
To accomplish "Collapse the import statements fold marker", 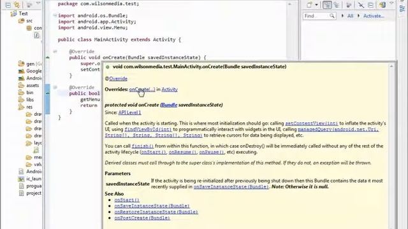I will coord(55,15).
